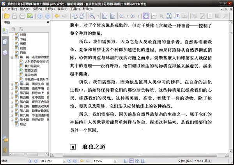
Task: Open the attachments panel paperclip side icon
Action: coord(5,150)
